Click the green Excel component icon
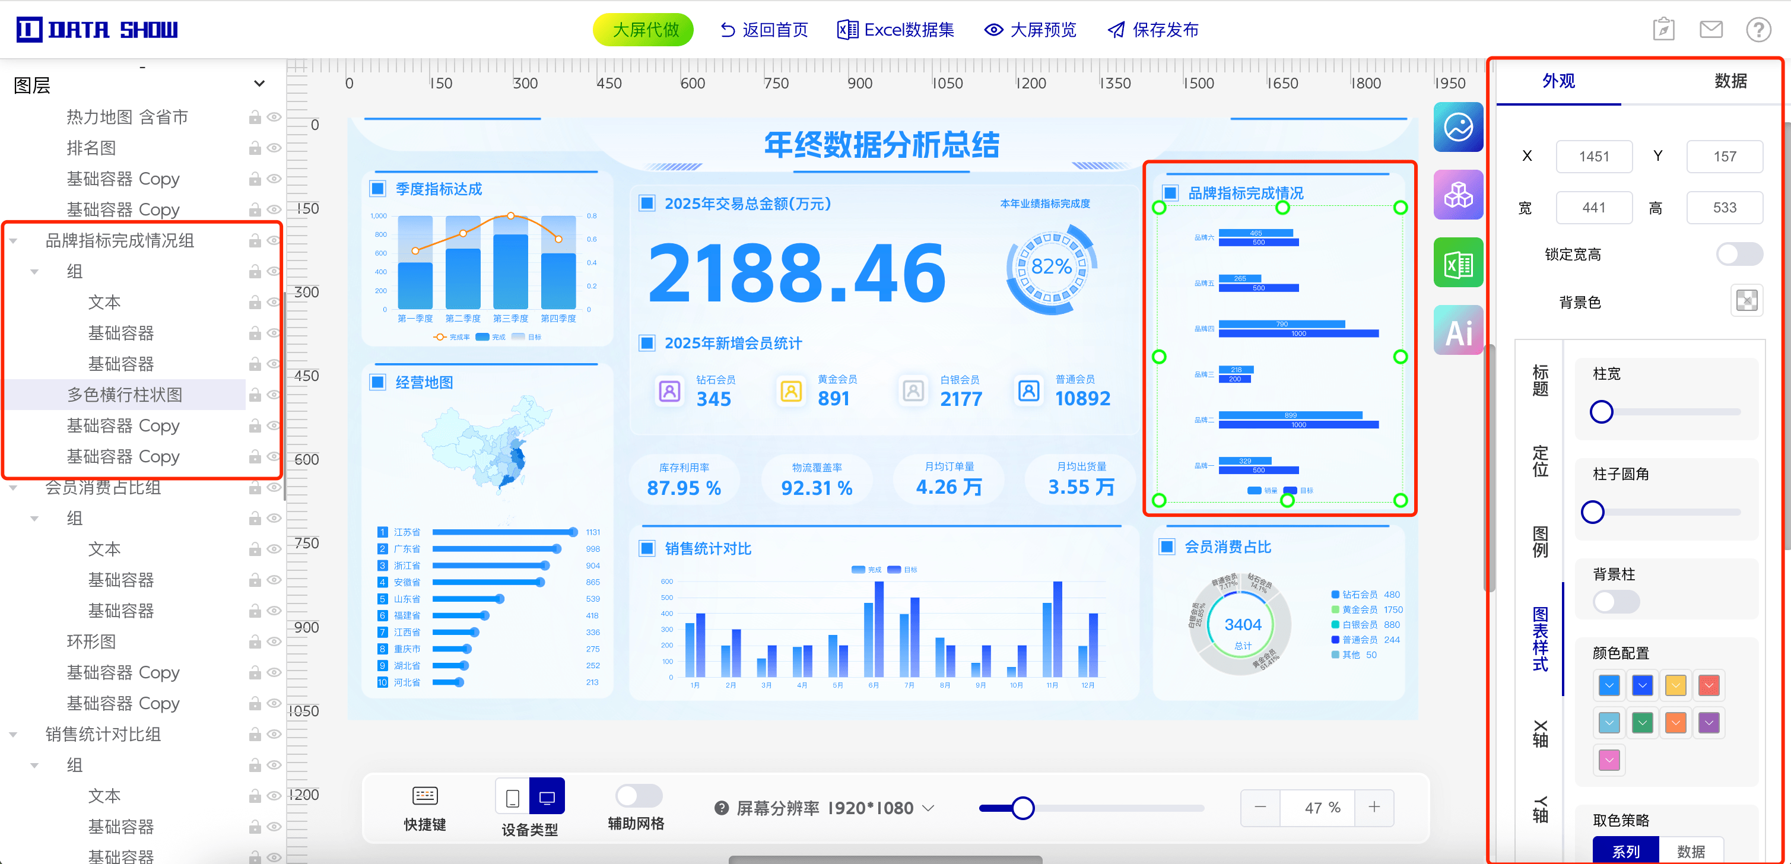This screenshot has height=864, width=1791. (1457, 263)
